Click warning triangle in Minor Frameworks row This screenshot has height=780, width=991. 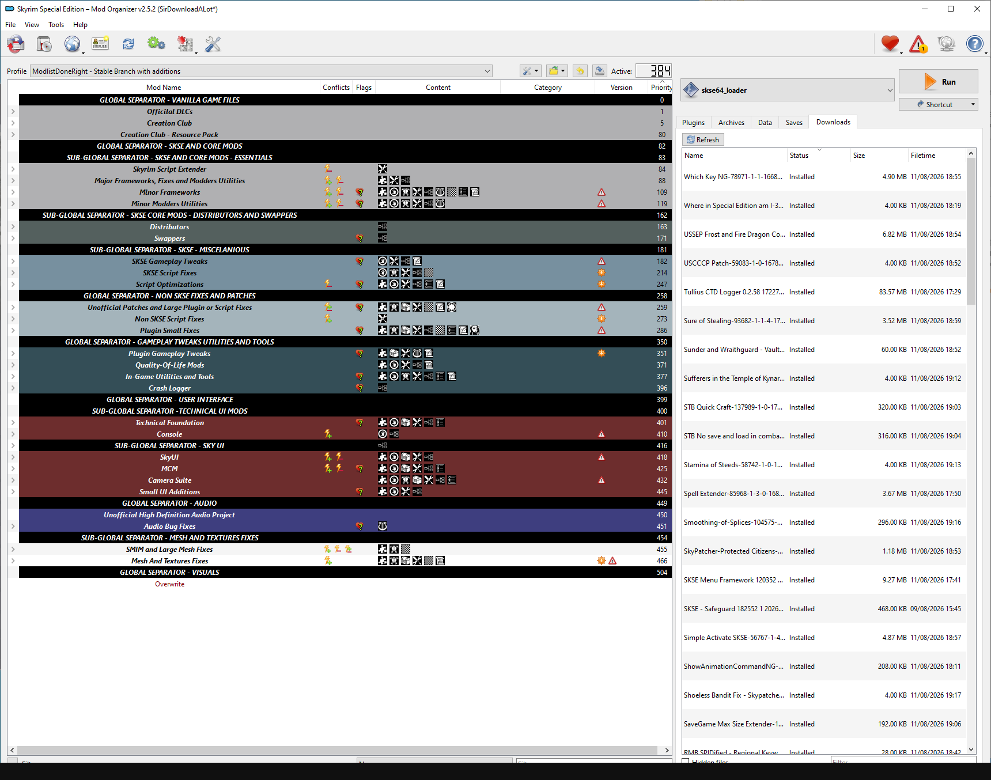click(602, 192)
